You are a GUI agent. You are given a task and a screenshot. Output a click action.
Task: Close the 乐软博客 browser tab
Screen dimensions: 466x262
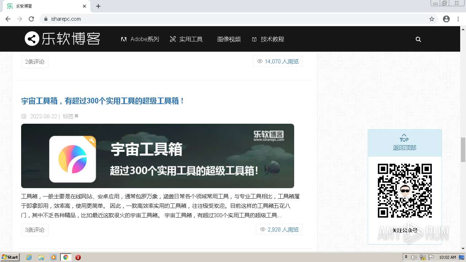[84, 6]
